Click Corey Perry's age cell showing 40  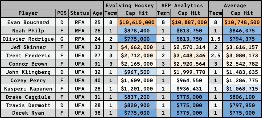click(x=97, y=80)
